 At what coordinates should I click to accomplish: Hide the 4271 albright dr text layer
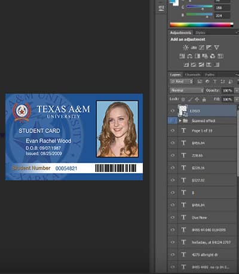point(173,254)
